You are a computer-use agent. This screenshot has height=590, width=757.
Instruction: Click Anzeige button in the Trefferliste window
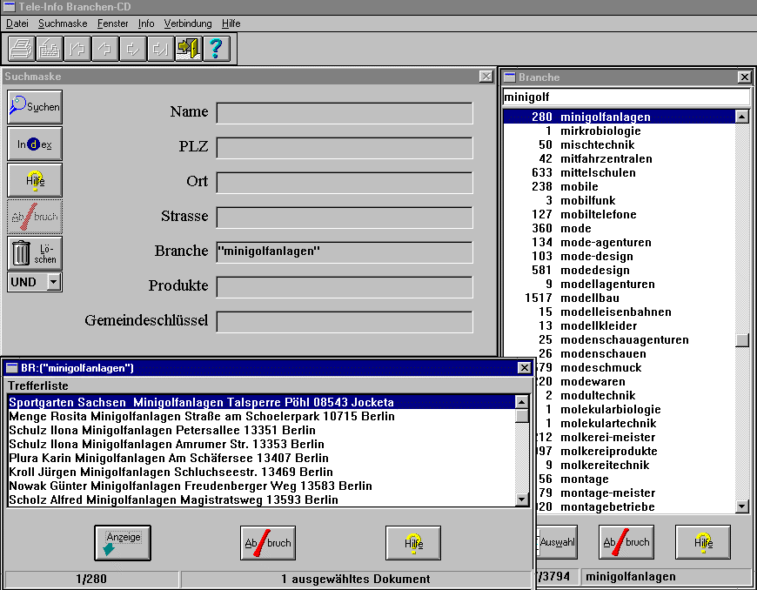tap(123, 543)
